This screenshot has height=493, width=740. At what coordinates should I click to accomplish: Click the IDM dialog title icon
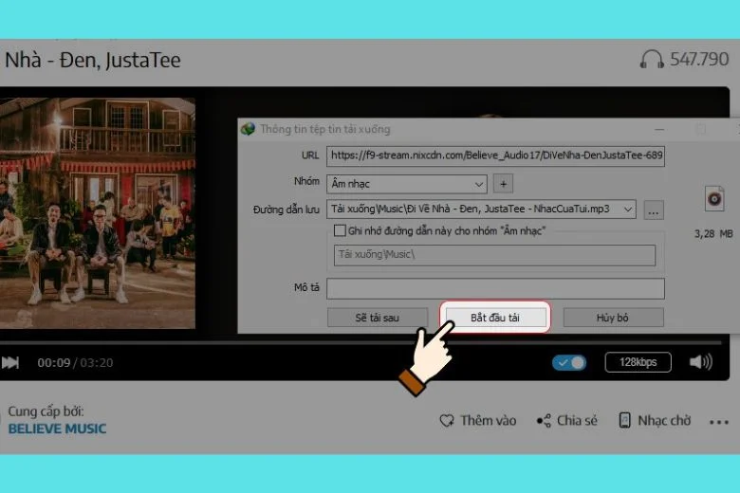pyautogui.click(x=248, y=129)
